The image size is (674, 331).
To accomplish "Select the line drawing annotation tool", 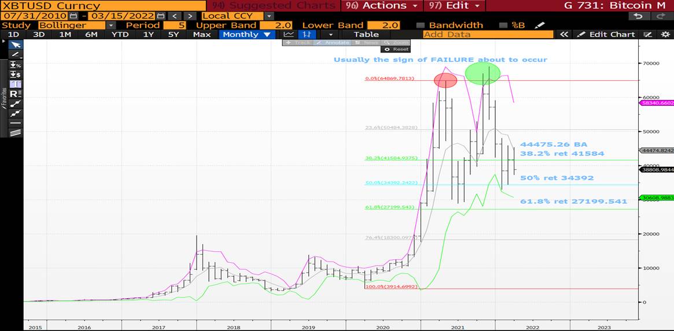I will 16,54.
